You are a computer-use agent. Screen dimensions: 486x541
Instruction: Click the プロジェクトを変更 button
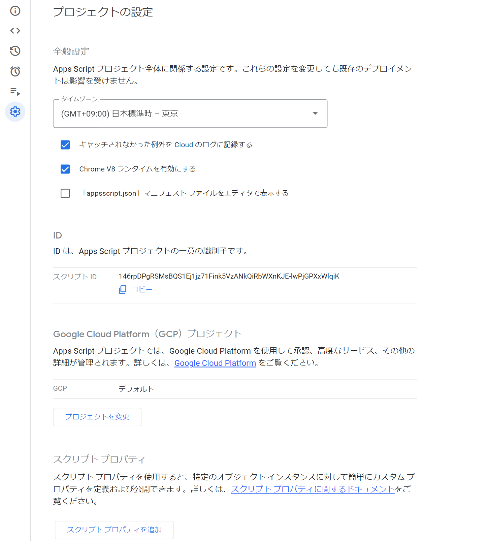click(97, 417)
